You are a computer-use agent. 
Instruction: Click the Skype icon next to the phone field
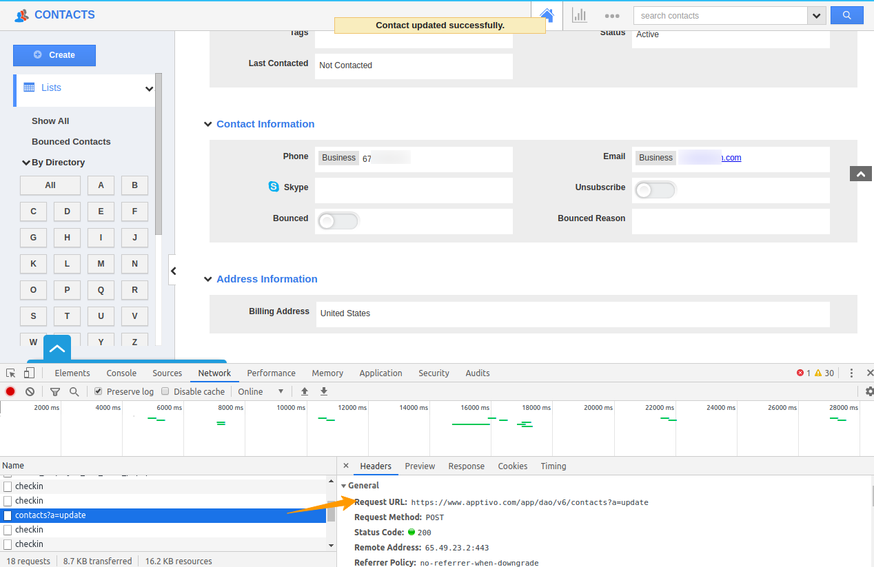click(x=274, y=187)
